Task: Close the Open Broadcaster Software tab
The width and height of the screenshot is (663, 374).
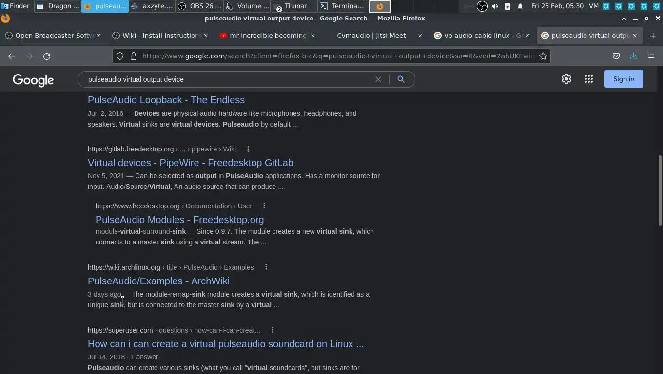Action: click(x=98, y=36)
